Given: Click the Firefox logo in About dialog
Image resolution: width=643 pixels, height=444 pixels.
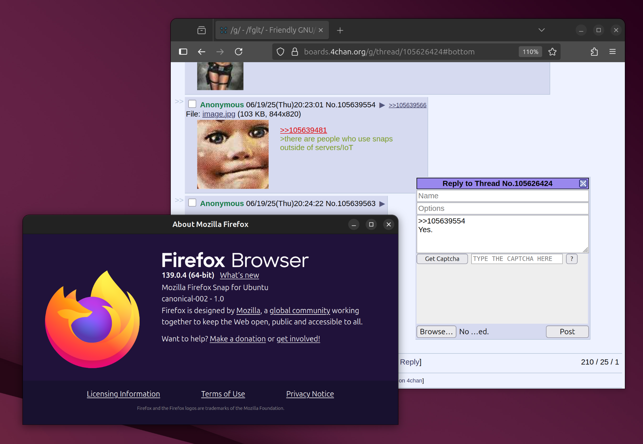Looking at the screenshot, I should 92,319.
